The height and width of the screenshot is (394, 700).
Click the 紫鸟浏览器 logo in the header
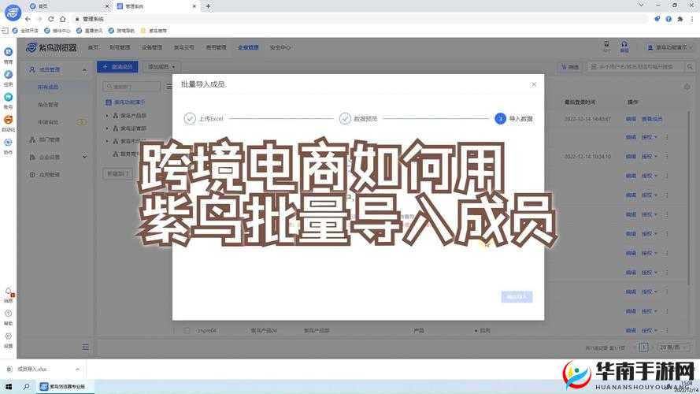click(51, 47)
